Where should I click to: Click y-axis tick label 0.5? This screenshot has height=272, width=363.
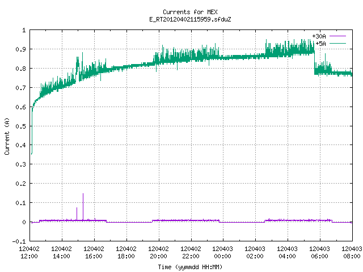point(20,126)
